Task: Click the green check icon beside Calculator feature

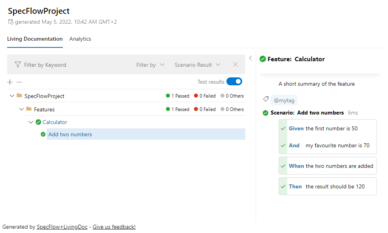Action: pyautogui.click(x=38, y=122)
